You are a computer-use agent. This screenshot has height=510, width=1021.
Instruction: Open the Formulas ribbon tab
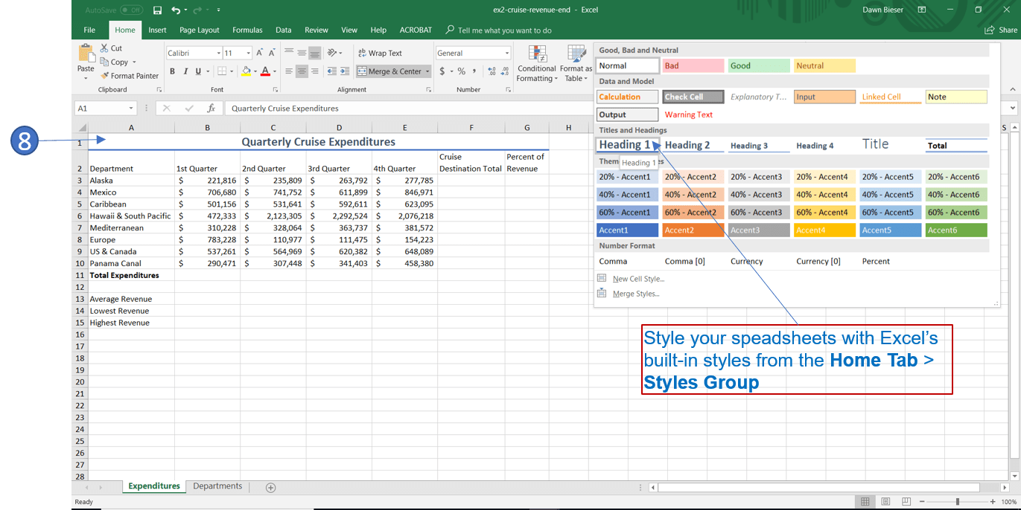tap(247, 30)
